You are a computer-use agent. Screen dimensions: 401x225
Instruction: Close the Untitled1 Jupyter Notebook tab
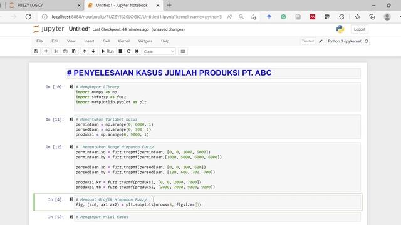158,6
